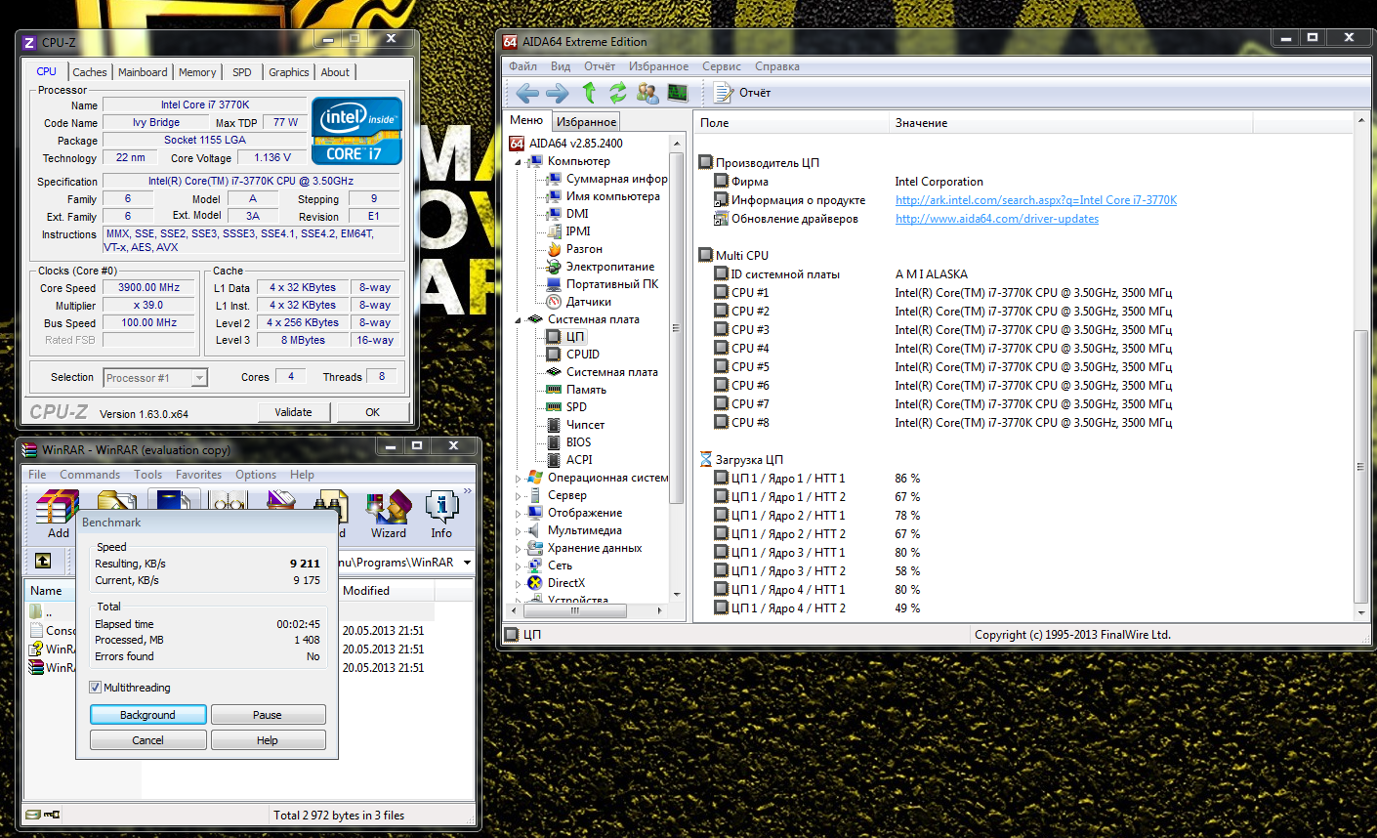This screenshot has width=1377, height=838.
Task: Click the Отчёт report toolbar button
Action: click(742, 93)
